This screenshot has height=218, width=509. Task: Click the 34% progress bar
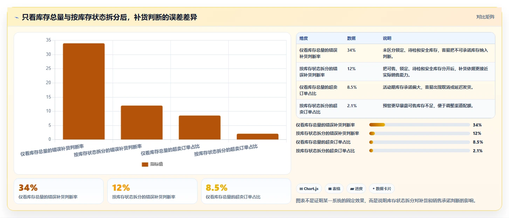[420, 125]
